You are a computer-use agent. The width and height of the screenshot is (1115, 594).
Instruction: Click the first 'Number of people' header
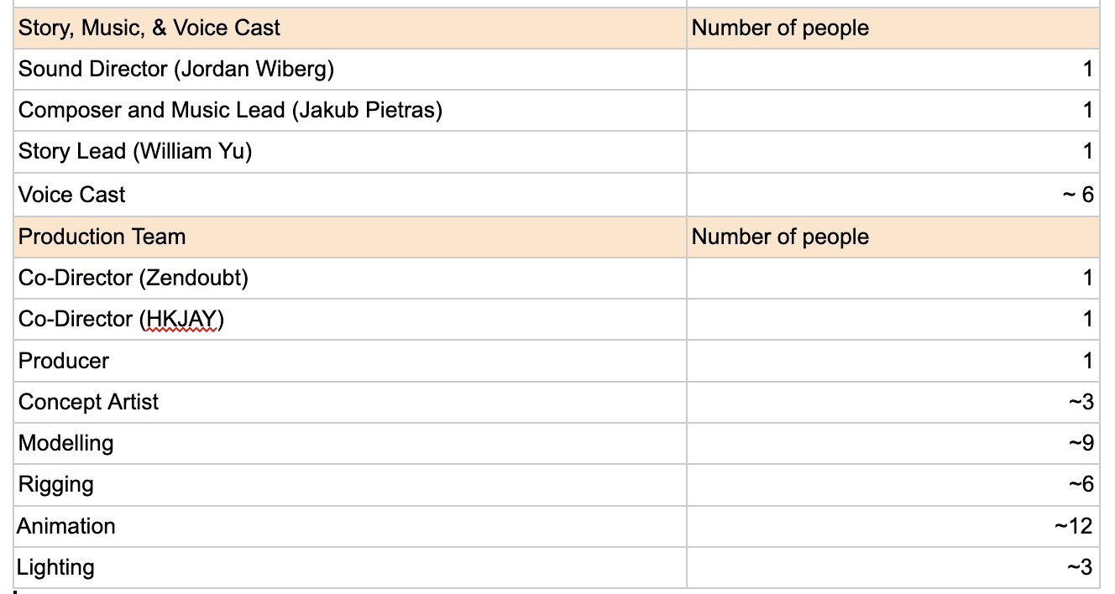(x=780, y=28)
